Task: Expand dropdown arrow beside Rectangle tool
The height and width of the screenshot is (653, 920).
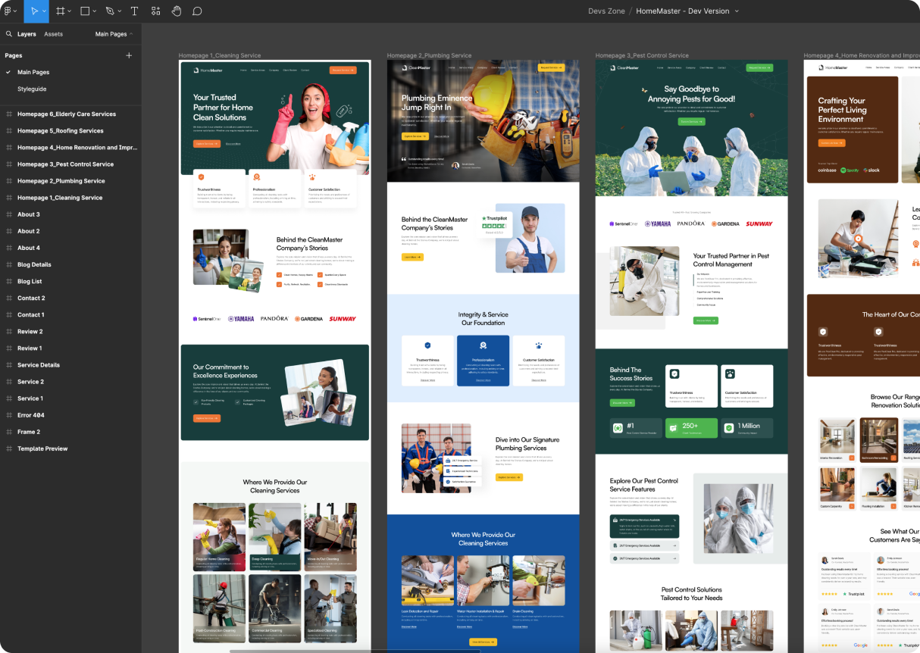Action: pyautogui.click(x=95, y=11)
